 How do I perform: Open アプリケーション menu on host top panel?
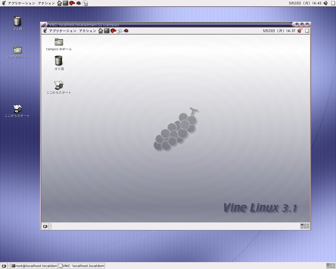[x=22, y=3]
